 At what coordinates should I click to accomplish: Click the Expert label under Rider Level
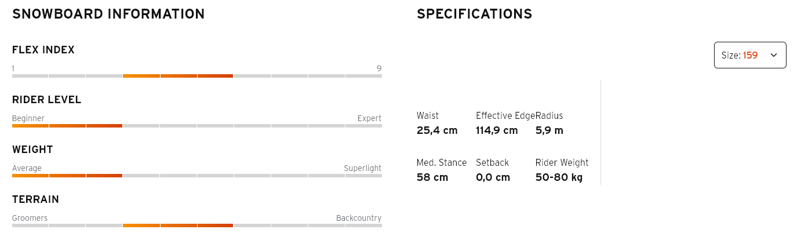[x=369, y=118]
